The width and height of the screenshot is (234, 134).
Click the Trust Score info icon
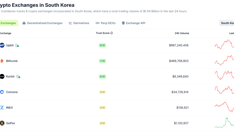[112, 33]
